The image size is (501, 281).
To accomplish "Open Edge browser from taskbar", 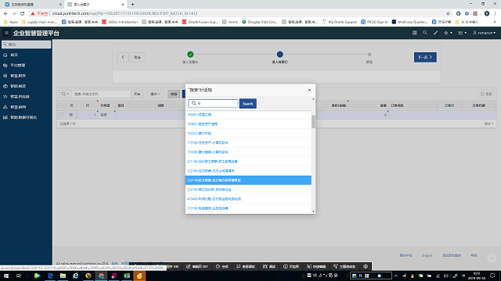I will pyautogui.click(x=50, y=276).
